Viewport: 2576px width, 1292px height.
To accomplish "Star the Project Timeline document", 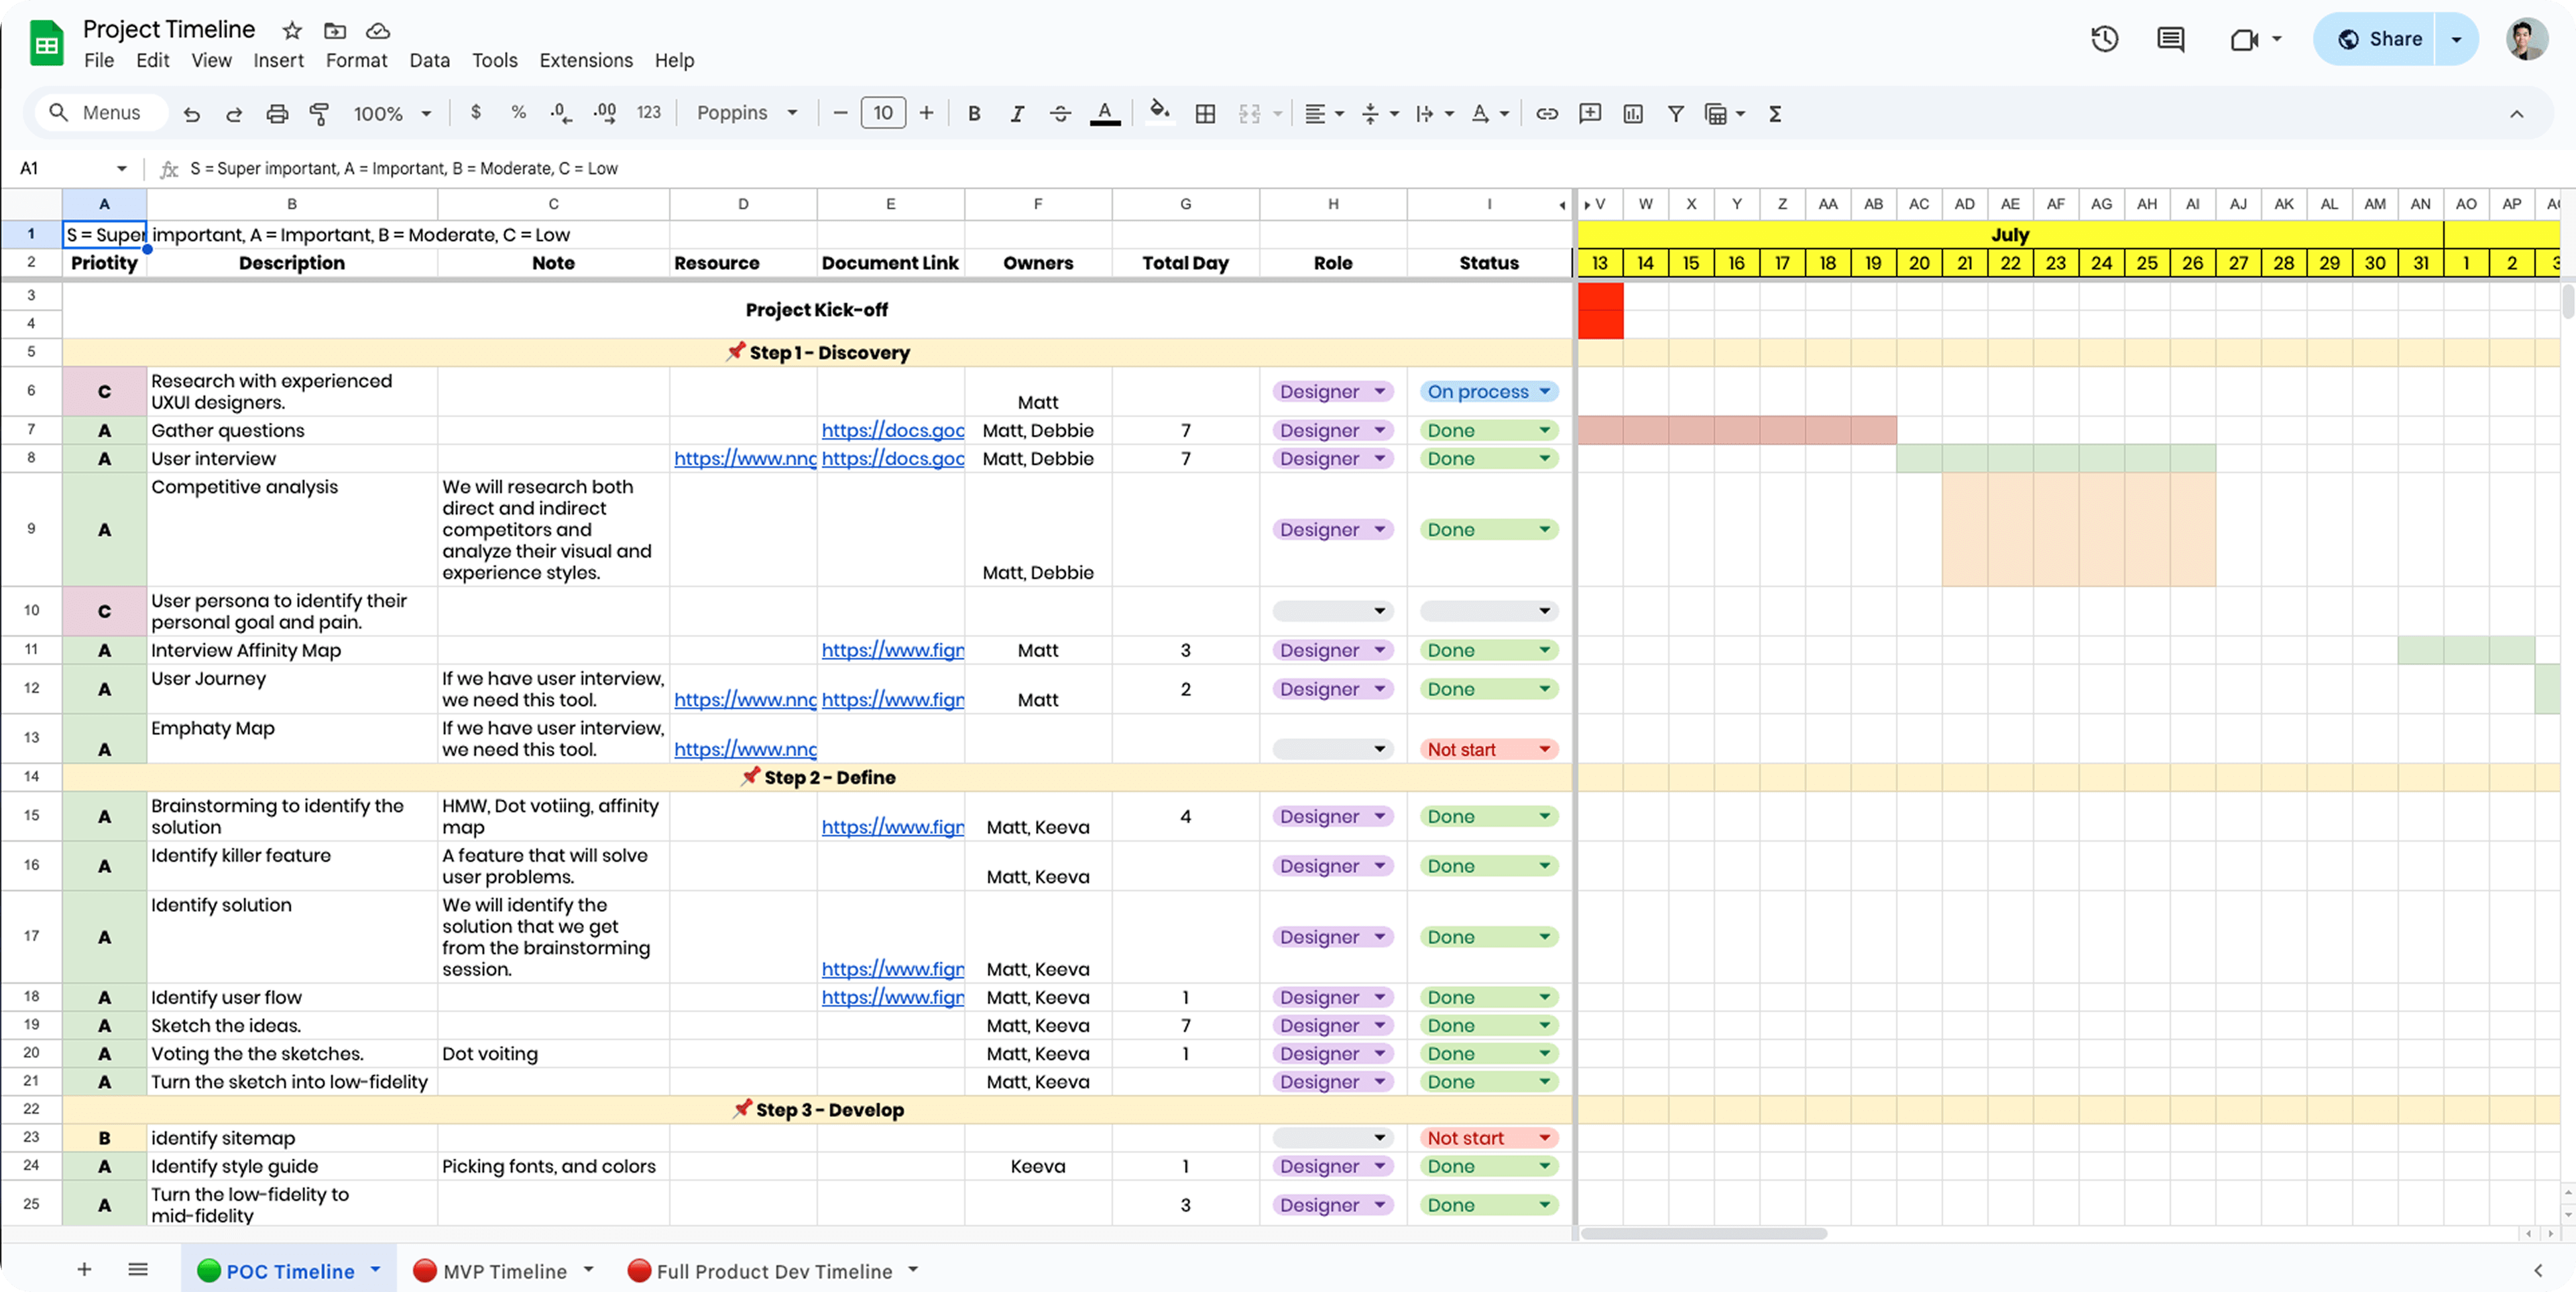I will (x=291, y=31).
